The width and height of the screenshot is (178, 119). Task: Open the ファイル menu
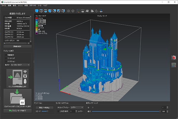coord(4,6)
